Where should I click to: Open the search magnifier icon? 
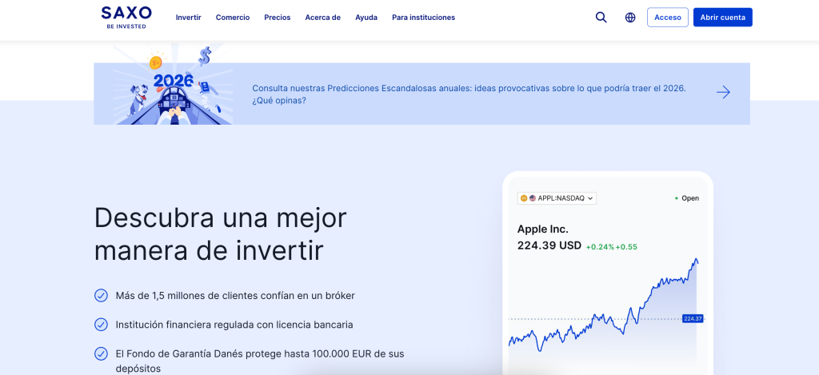tap(601, 18)
